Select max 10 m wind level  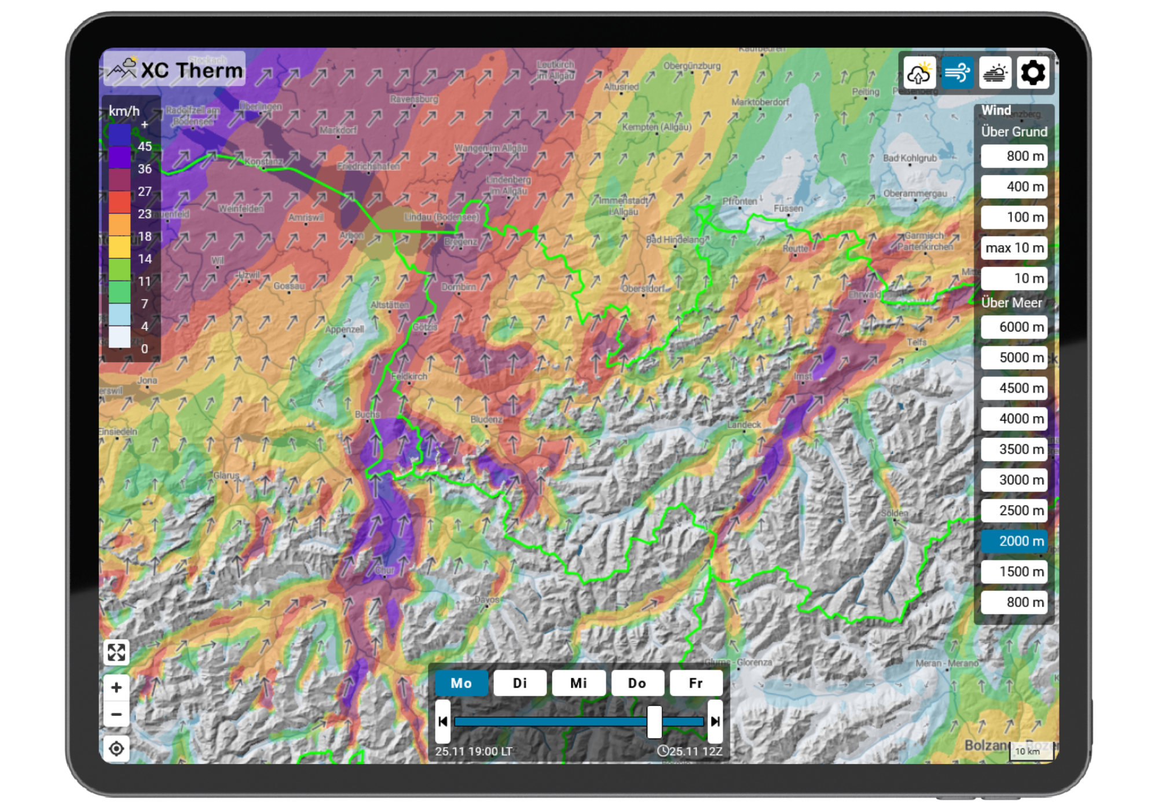pos(1014,248)
